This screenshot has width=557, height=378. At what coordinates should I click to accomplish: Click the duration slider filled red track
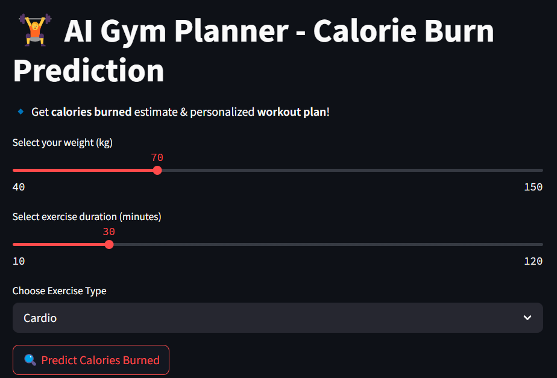point(59,244)
